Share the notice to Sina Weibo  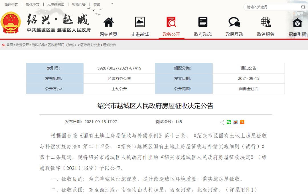(235, 122)
